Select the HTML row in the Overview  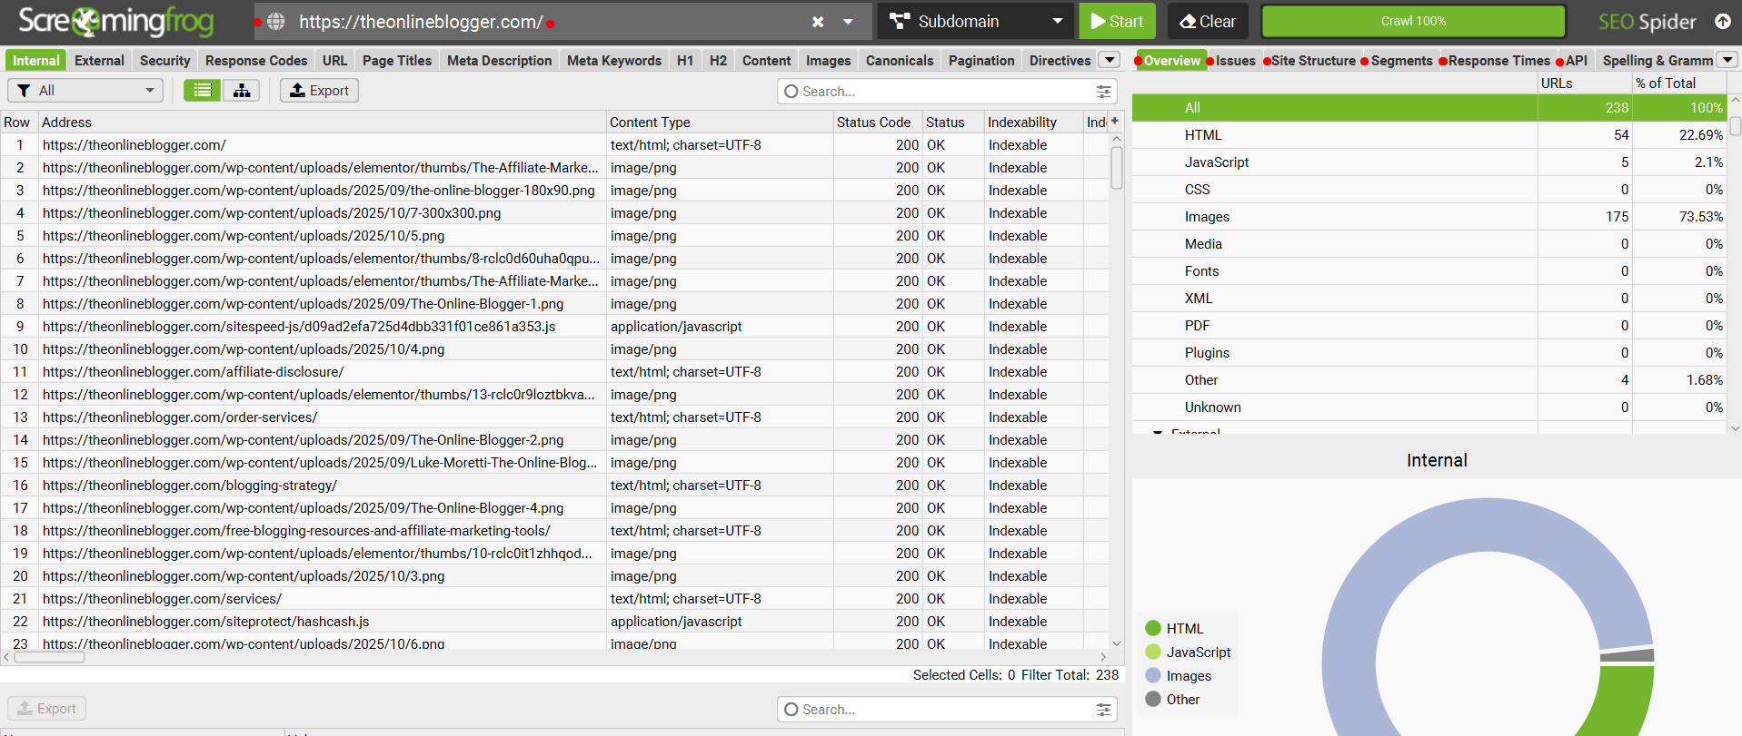pos(1428,134)
